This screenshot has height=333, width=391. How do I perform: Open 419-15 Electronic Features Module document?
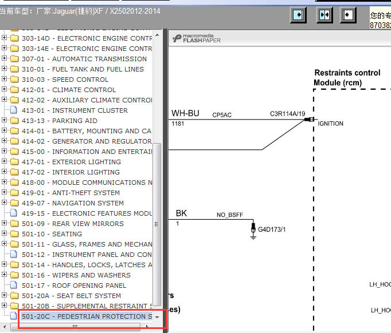pos(87,213)
